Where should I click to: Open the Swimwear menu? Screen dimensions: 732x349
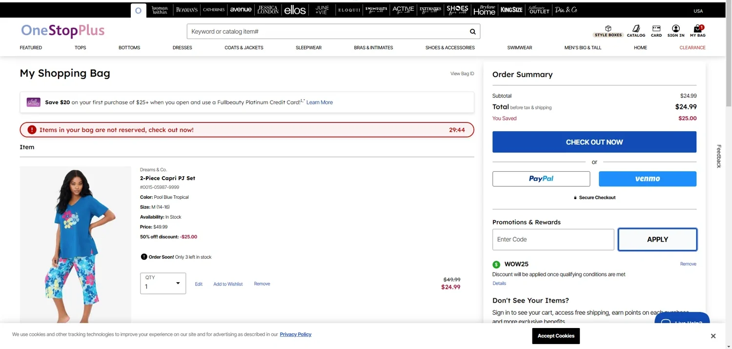pos(520,48)
